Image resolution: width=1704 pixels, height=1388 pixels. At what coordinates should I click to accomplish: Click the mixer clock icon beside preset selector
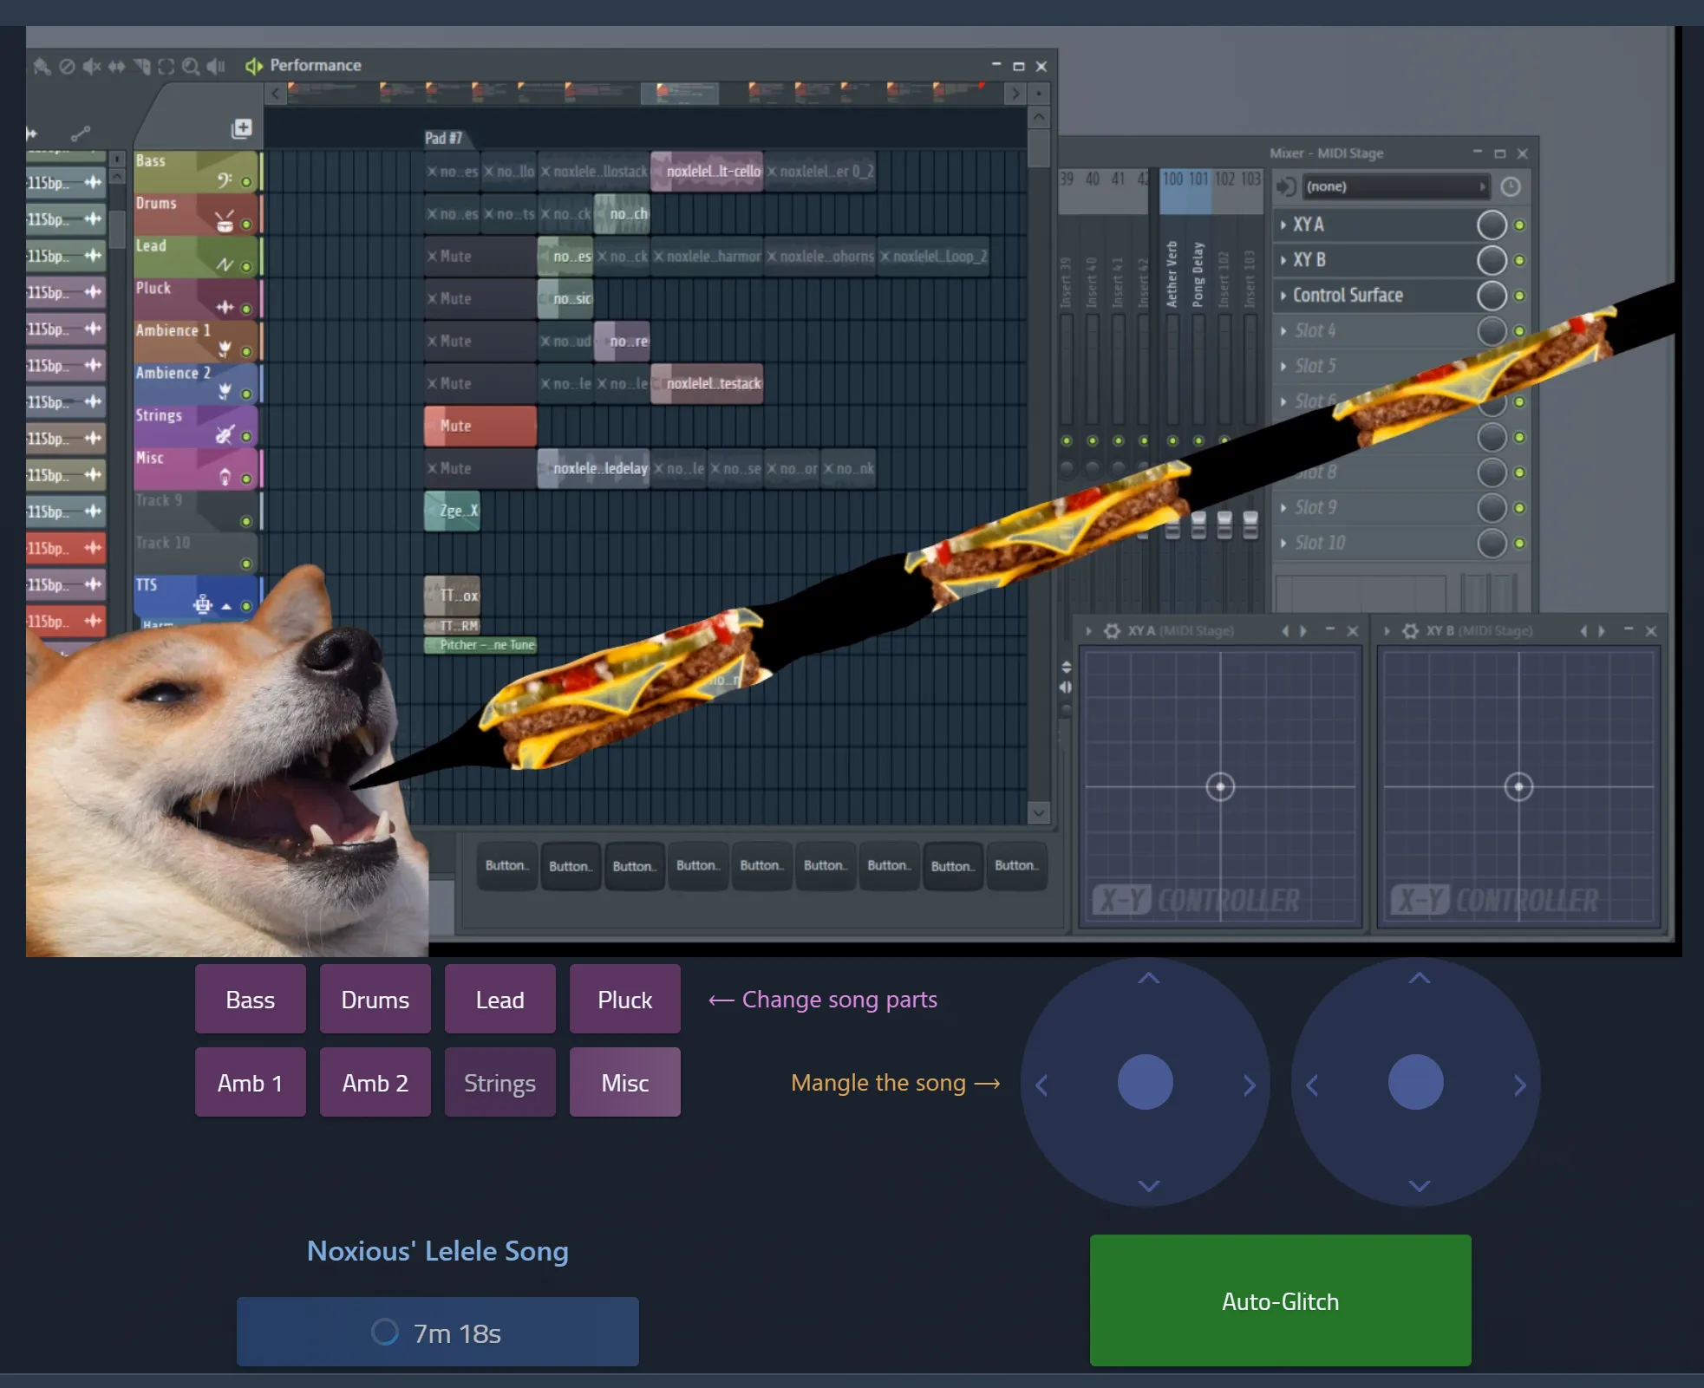(x=1511, y=187)
